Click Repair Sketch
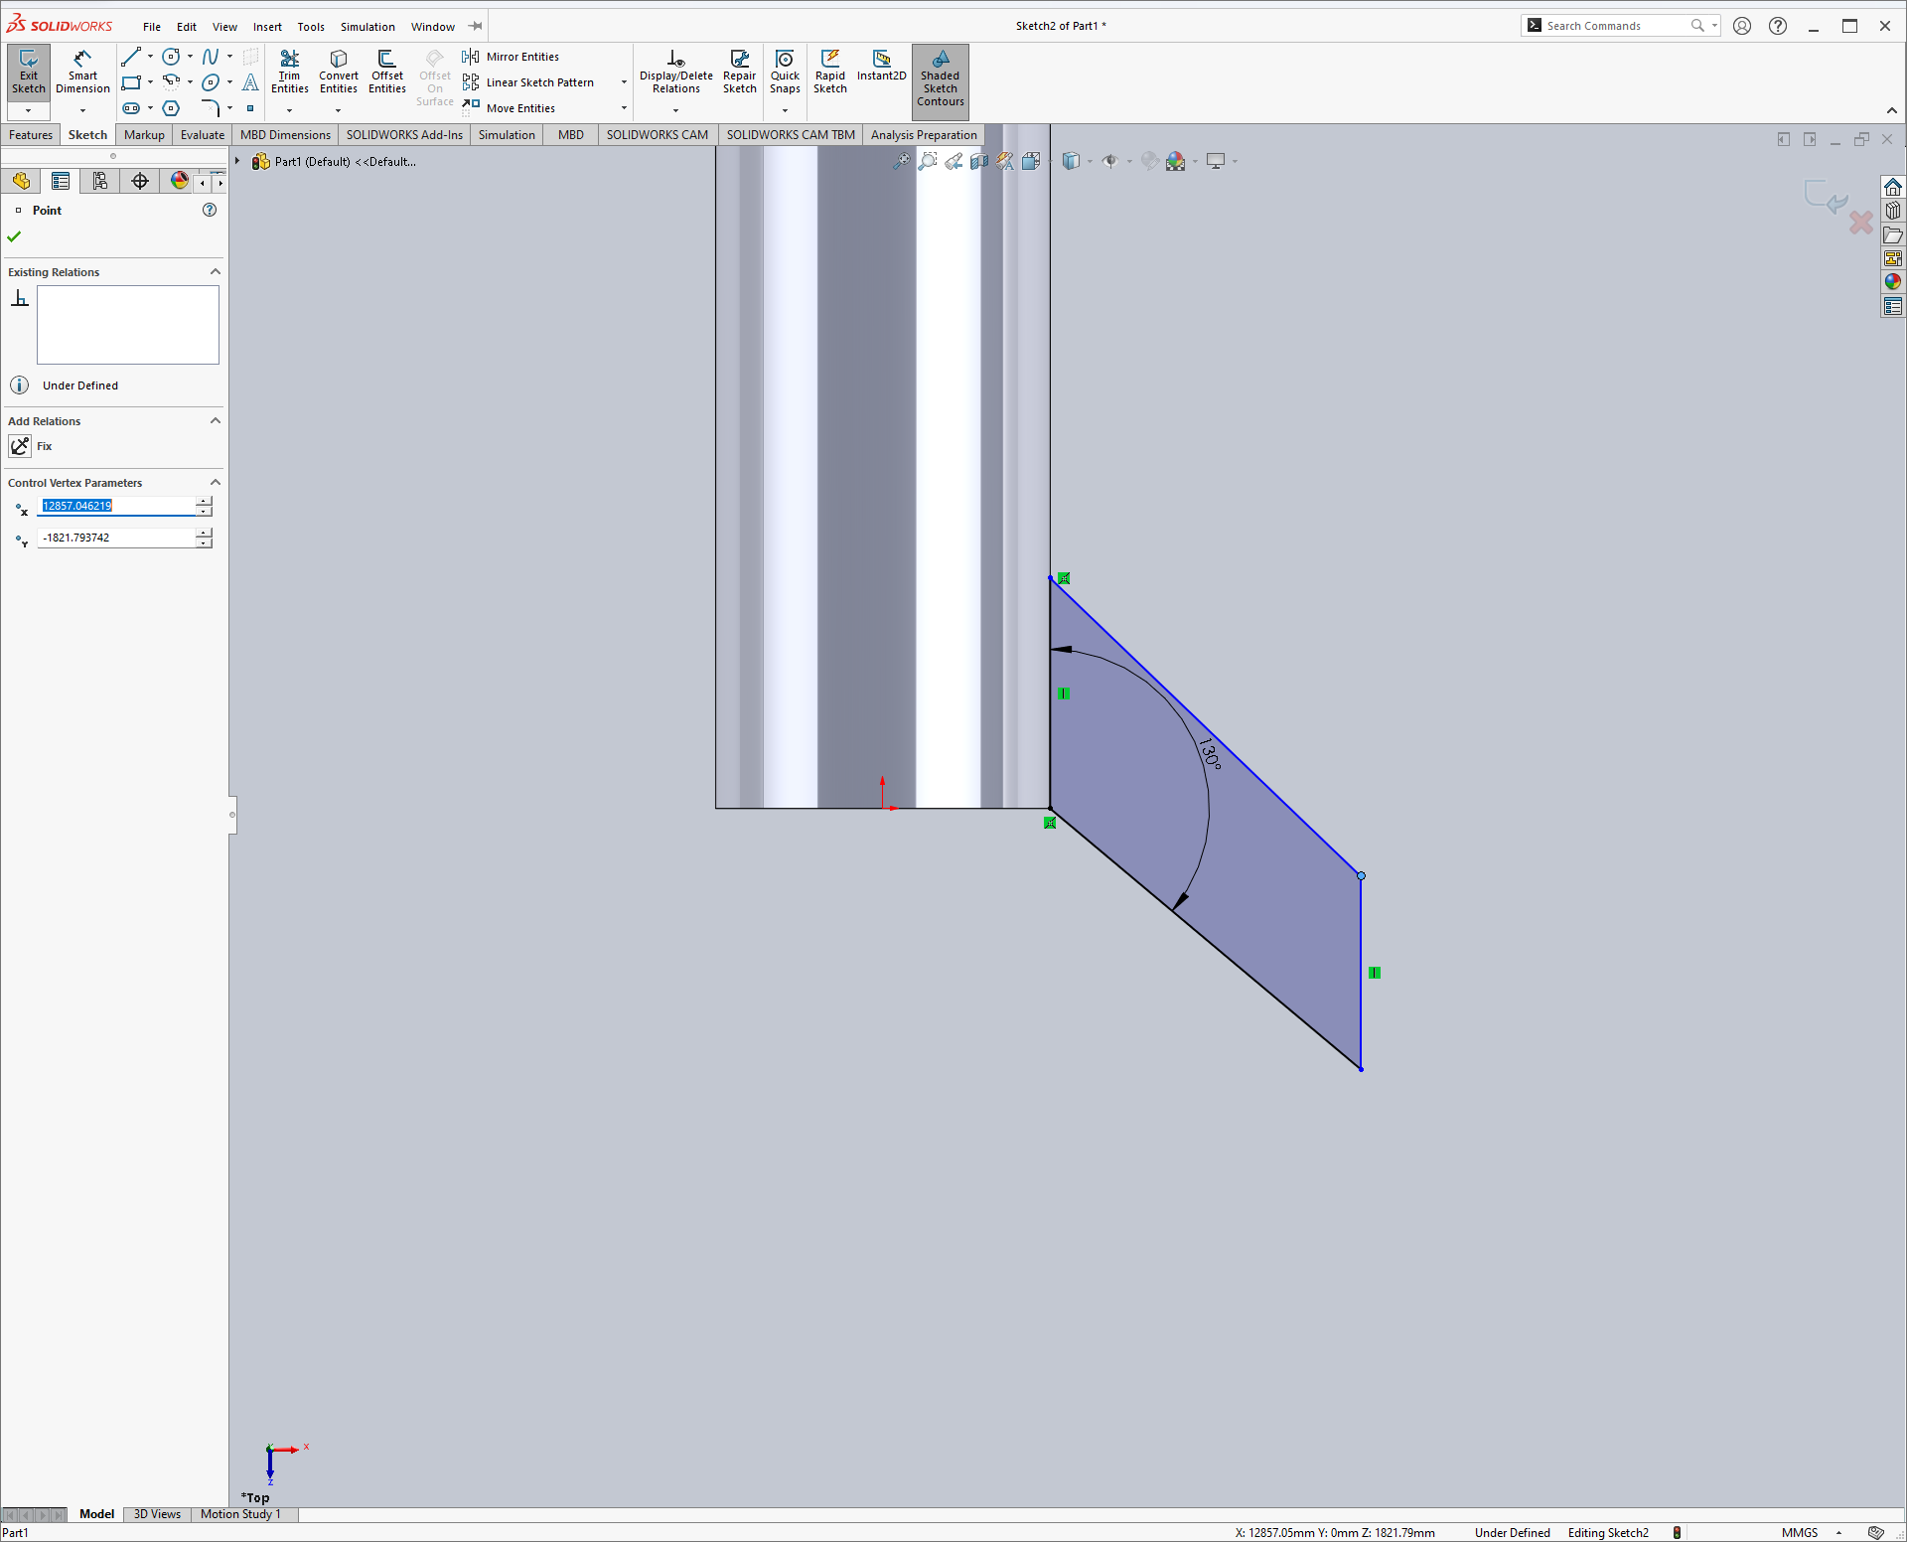Image resolution: width=1907 pixels, height=1542 pixels. pos(739,72)
